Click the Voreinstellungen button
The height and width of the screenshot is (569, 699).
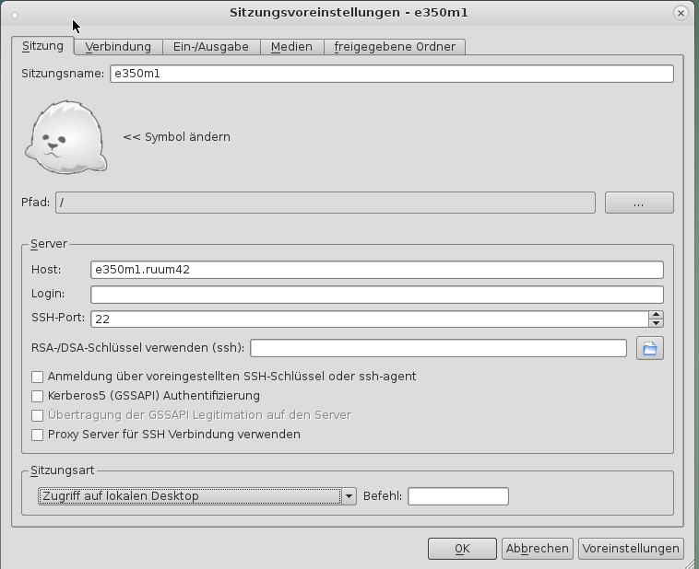point(631,549)
